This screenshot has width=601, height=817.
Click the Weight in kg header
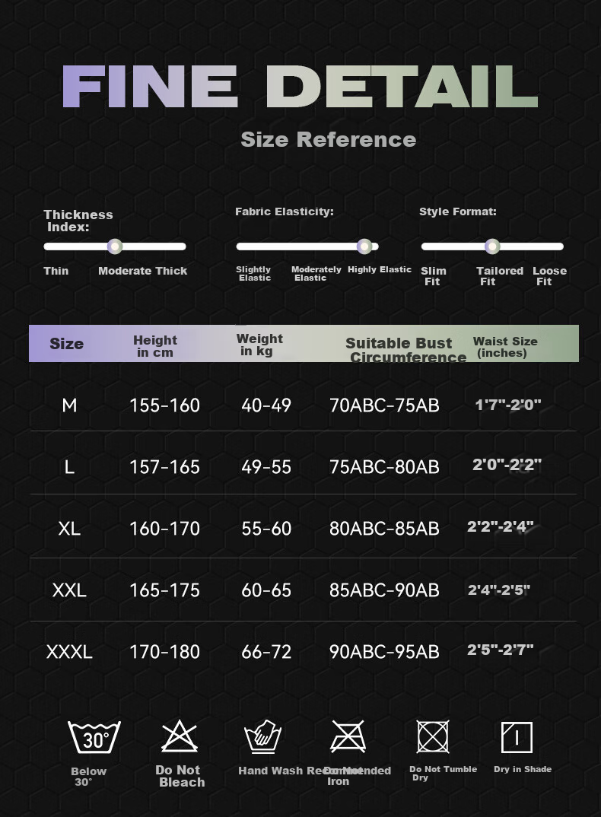pos(259,345)
